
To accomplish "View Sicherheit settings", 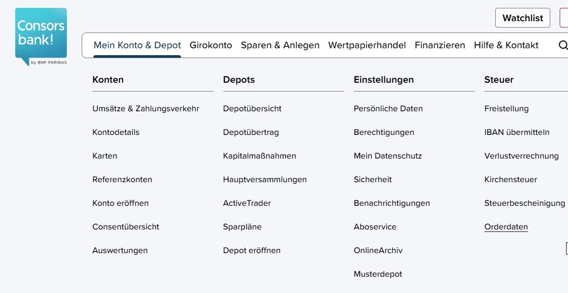I will pyautogui.click(x=372, y=180).
